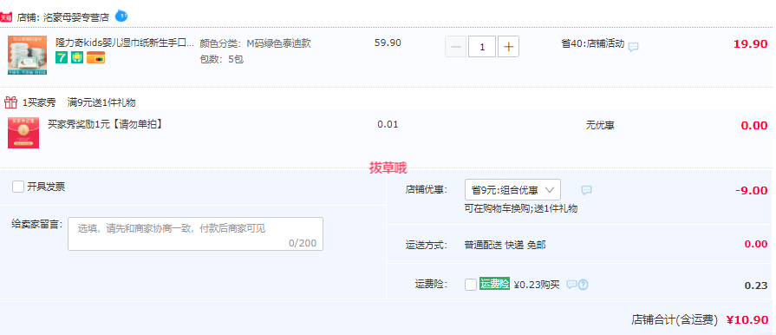Viewport: 776px width, 335px height.
Task: Open the 省9元:组合优惠 dropdown
Action: (512, 190)
